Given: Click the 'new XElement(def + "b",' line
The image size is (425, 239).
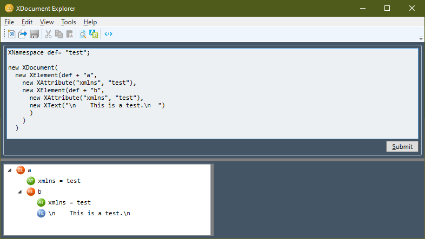Looking at the screenshot, I should (63, 90).
